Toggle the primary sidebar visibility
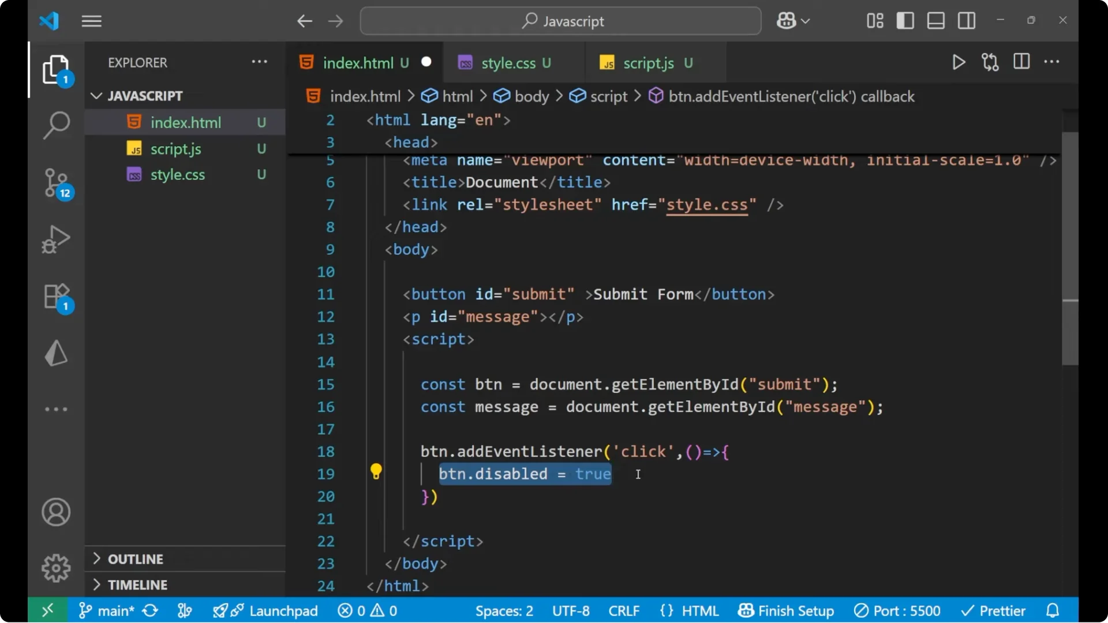This screenshot has height=623, width=1108. coord(905,20)
